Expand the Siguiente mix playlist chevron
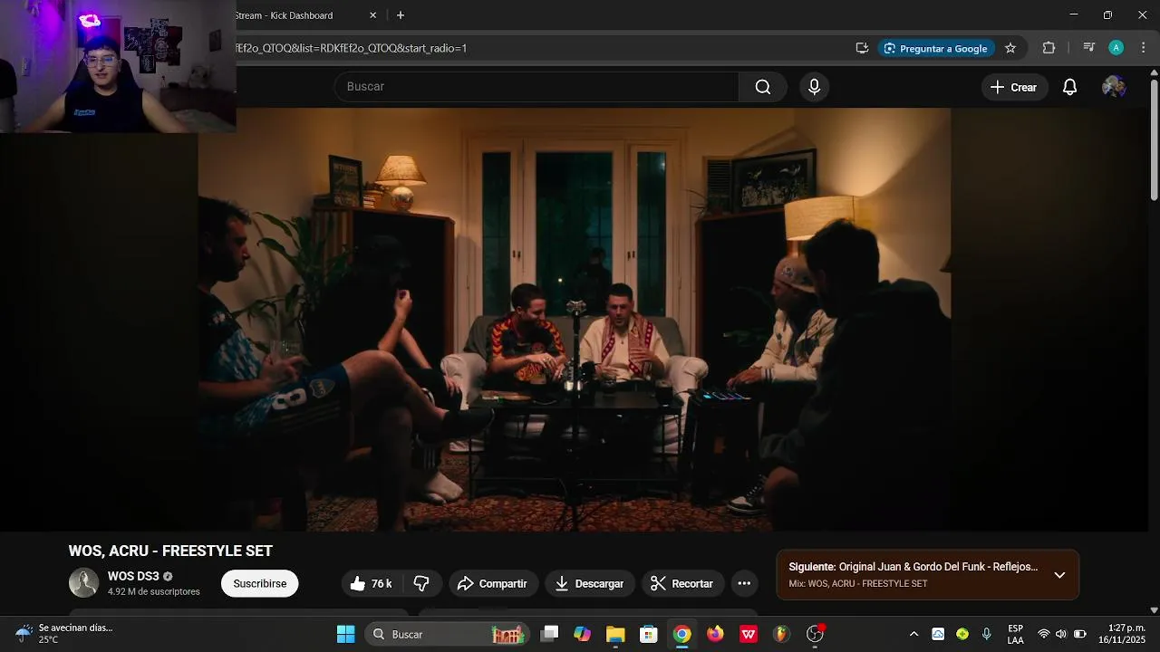Image resolution: width=1160 pixels, height=652 pixels. (1059, 575)
